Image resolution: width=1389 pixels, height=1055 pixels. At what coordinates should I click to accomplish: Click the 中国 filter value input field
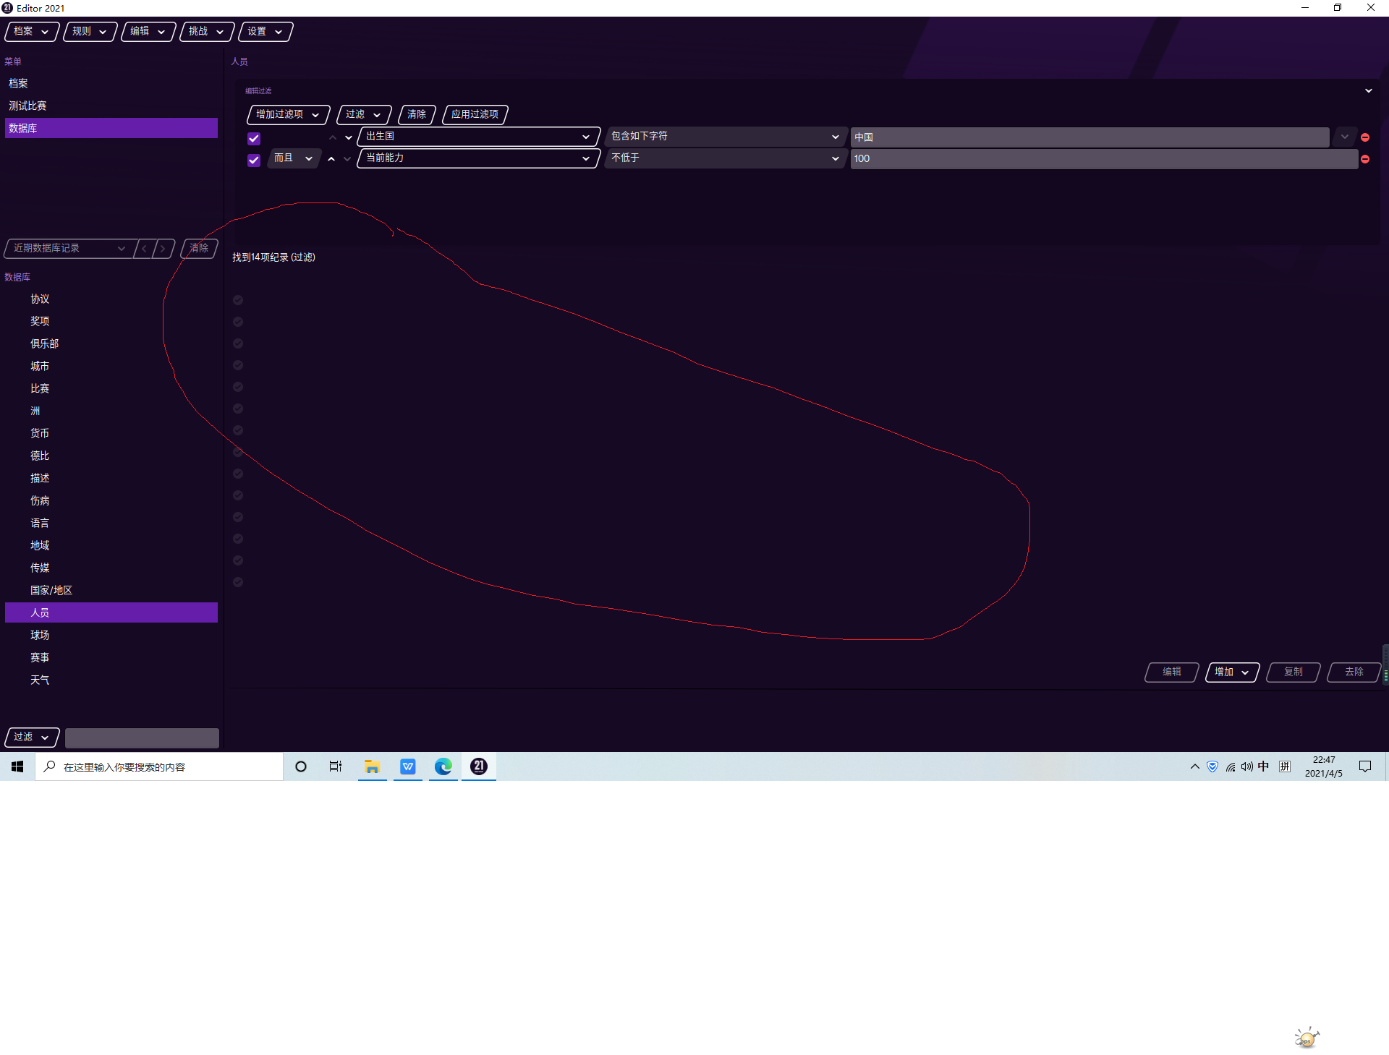coord(1089,137)
